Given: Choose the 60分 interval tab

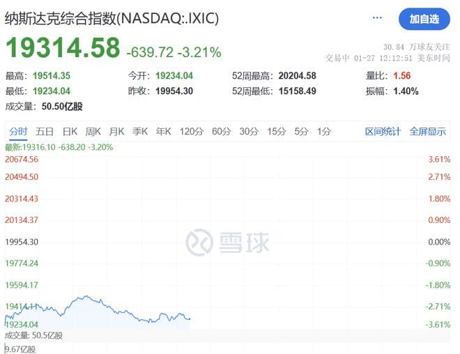Looking at the screenshot, I should coord(221,131).
